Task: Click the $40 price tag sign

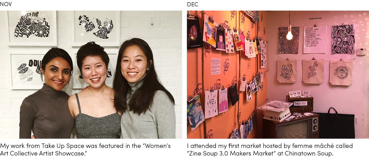Action: click(x=306, y=93)
